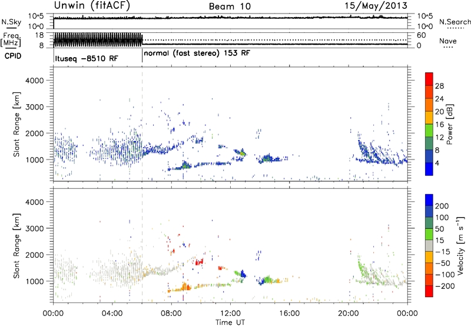Click the 'N.Sky' label

point(11,22)
